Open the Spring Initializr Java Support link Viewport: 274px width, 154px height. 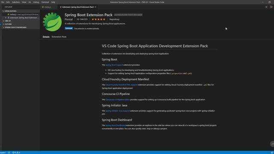tap(118, 111)
